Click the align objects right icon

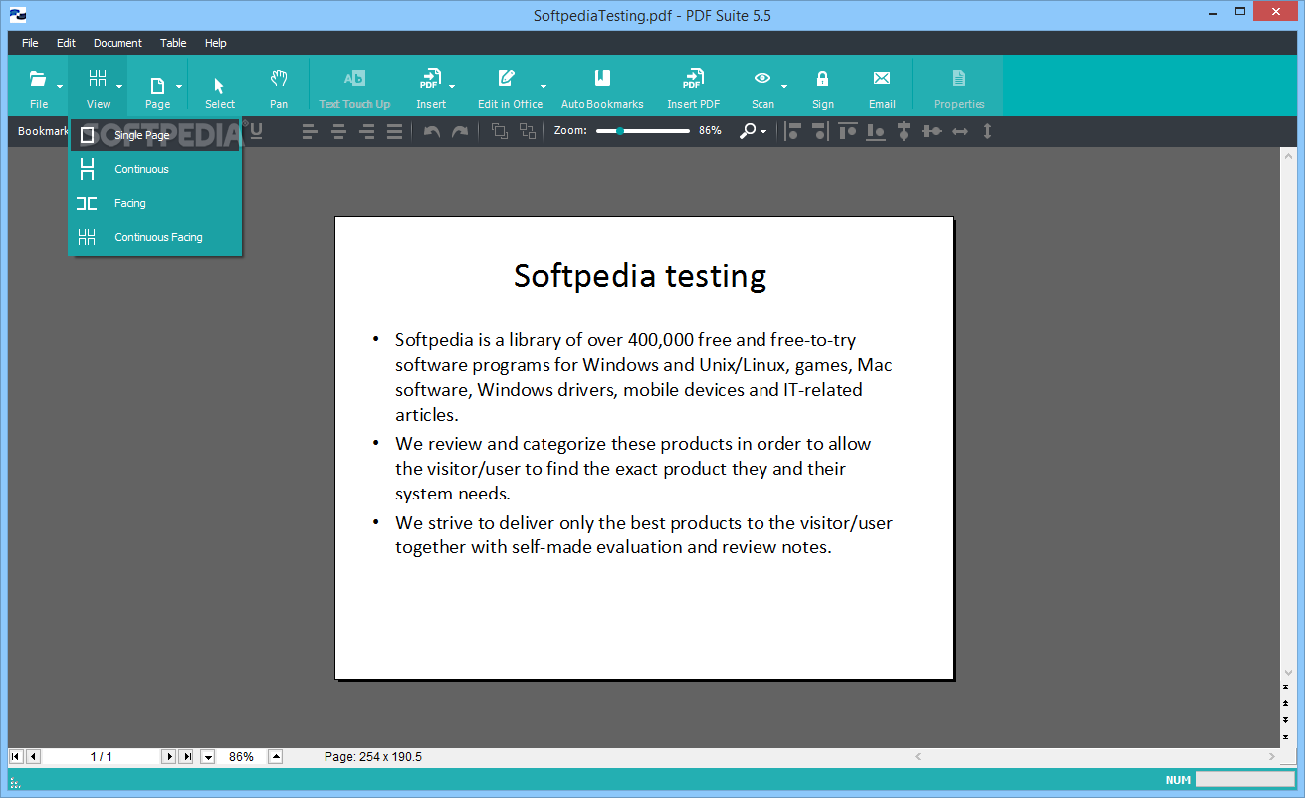[x=819, y=131]
